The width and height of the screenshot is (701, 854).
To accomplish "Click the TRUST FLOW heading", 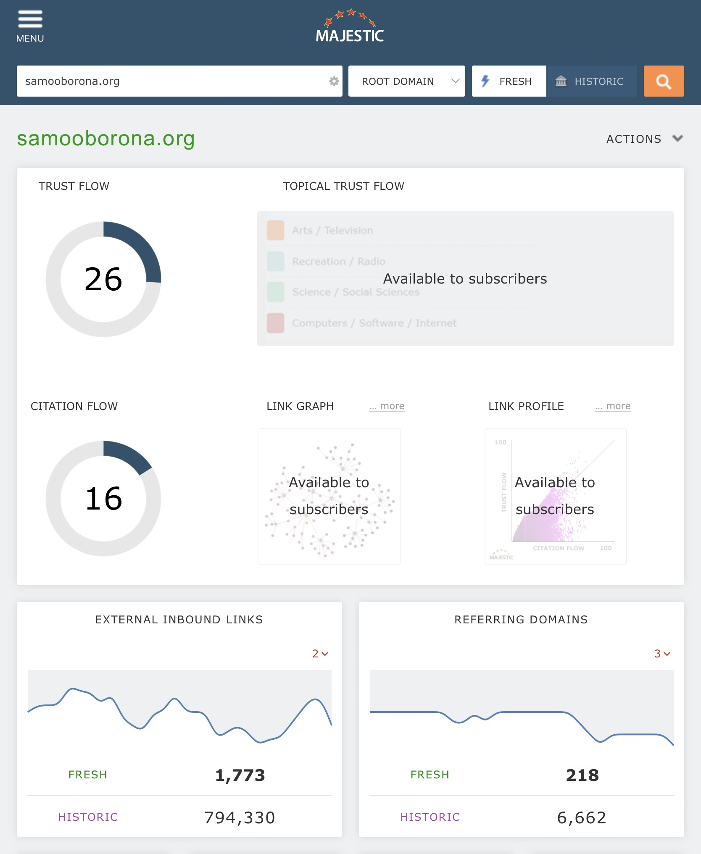I will point(74,186).
